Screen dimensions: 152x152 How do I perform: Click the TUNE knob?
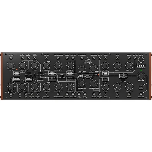34,65
